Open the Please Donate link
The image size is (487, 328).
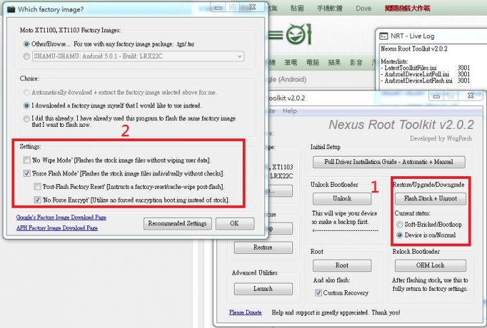(x=246, y=312)
